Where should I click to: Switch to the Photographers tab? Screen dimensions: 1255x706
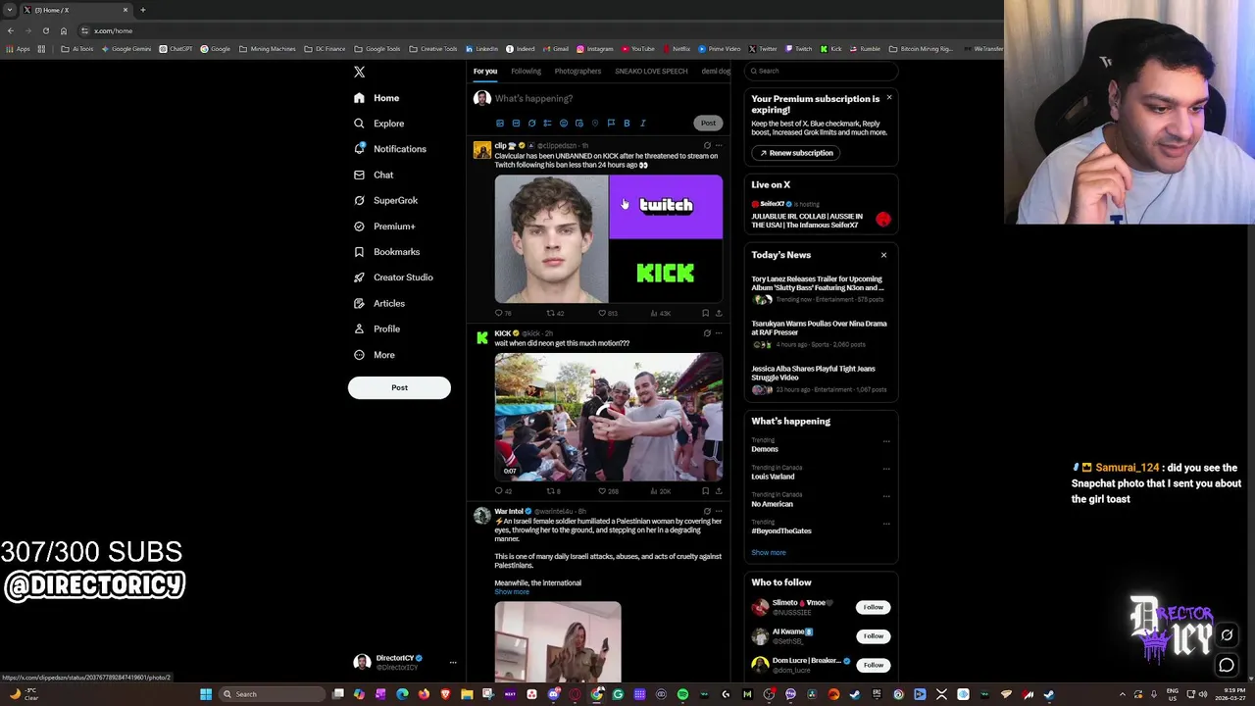click(577, 71)
